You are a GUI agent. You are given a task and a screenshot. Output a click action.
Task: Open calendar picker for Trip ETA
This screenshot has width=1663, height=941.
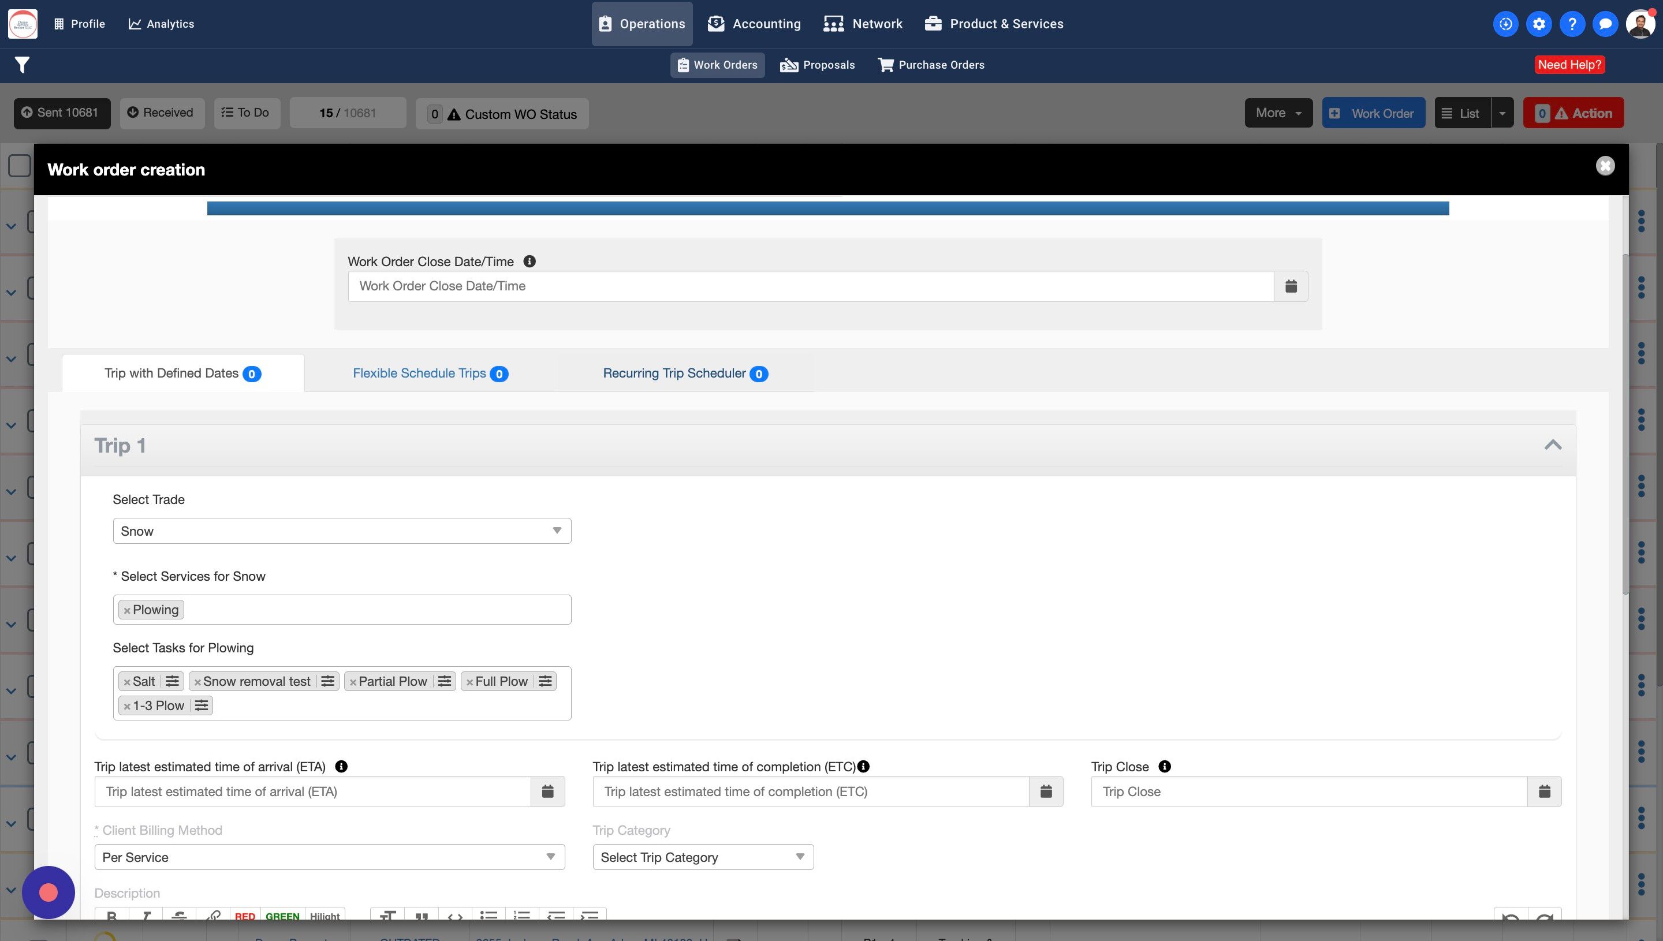point(547,791)
